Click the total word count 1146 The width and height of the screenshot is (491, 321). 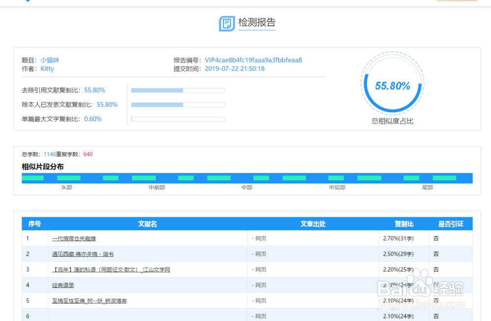(x=50, y=154)
